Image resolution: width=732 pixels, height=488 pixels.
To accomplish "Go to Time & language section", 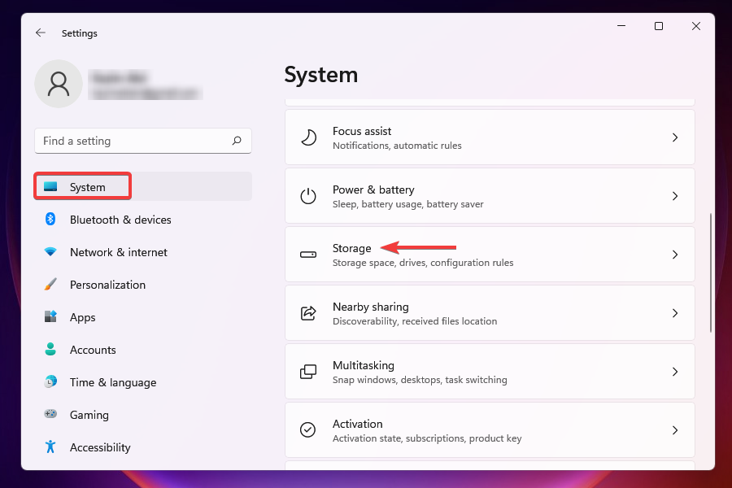I will (143, 382).
